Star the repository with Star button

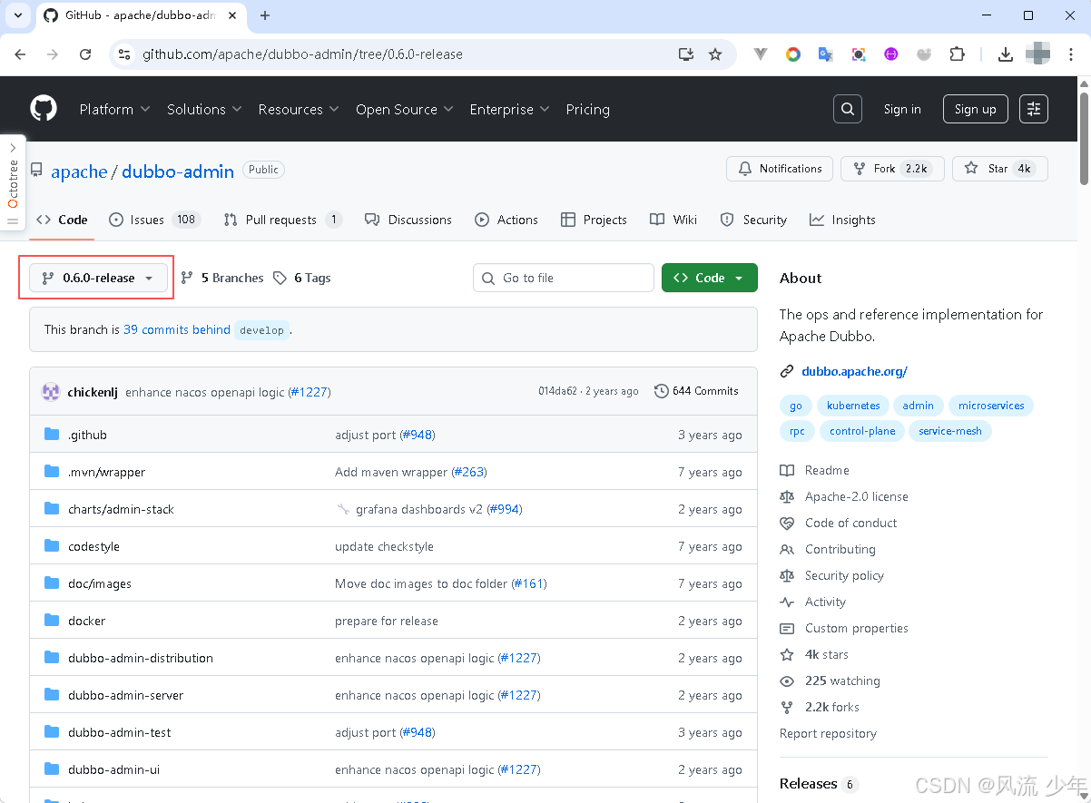(x=999, y=169)
